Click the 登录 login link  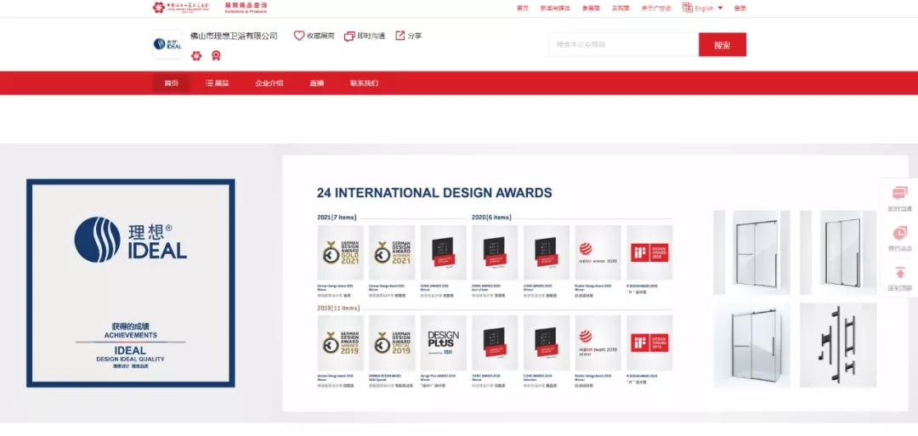pos(740,8)
